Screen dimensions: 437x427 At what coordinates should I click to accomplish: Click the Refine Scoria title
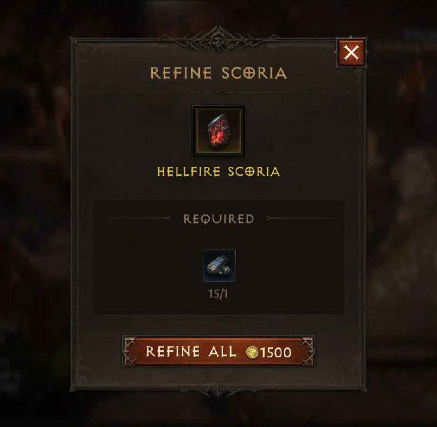[218, 73]
